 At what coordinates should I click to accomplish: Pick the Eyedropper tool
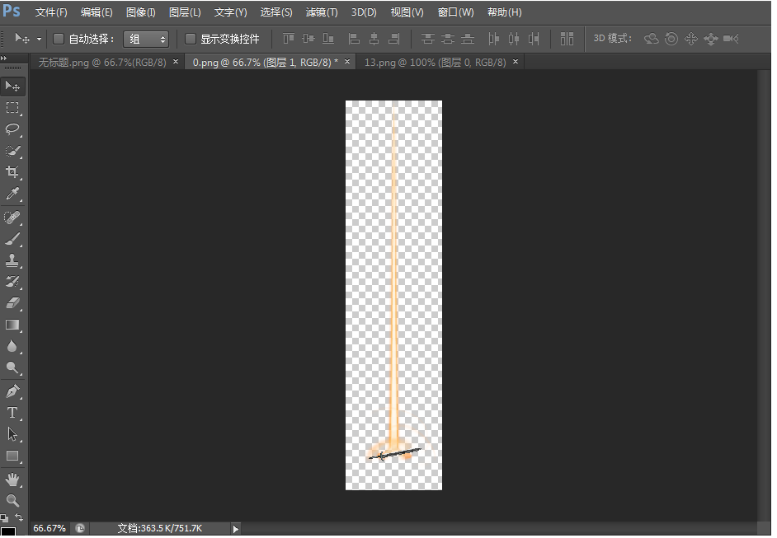[13, 194]
